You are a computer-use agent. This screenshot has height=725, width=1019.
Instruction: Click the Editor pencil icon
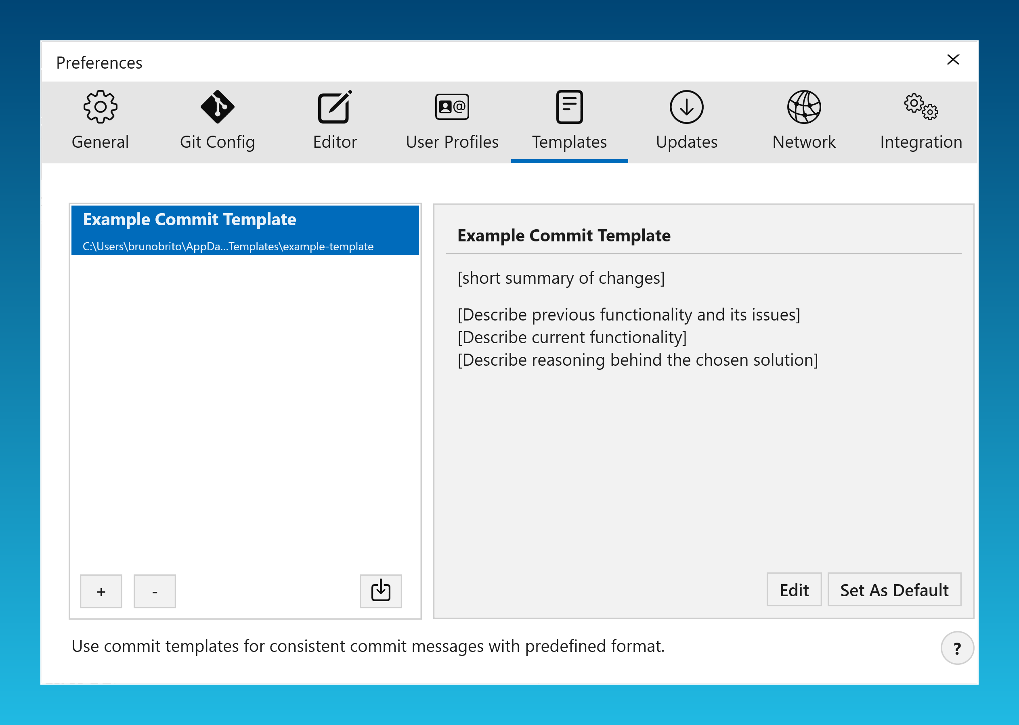pos(335,107)
